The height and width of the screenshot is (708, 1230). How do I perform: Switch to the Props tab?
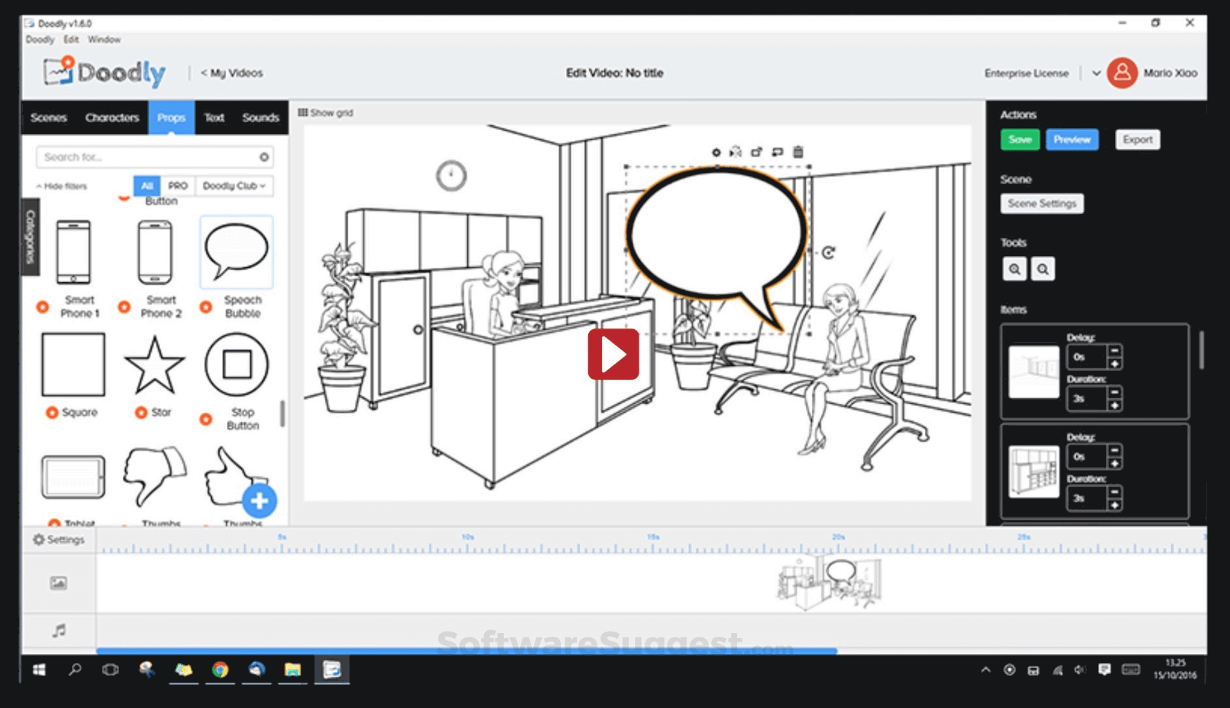pos(171,118)
